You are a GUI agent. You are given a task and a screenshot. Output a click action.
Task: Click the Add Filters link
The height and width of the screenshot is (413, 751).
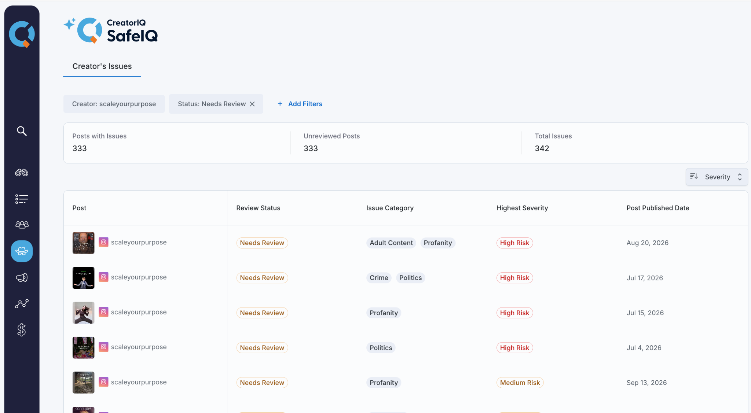[305, 104]
